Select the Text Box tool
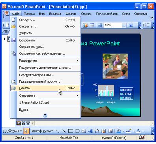Viewport: 156px width, 144px height. point(84,131)
